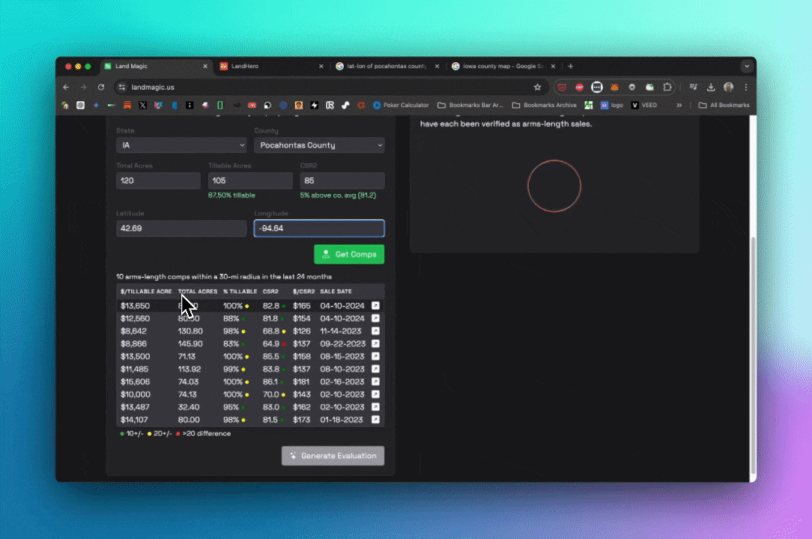Focus the Latitude input field

coord(181,228)
